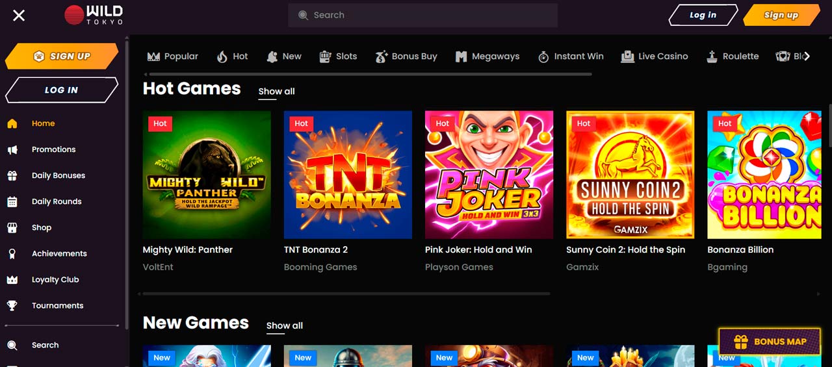Click the Hot Games row horizontal scrollbar

[x=346, y=294]
